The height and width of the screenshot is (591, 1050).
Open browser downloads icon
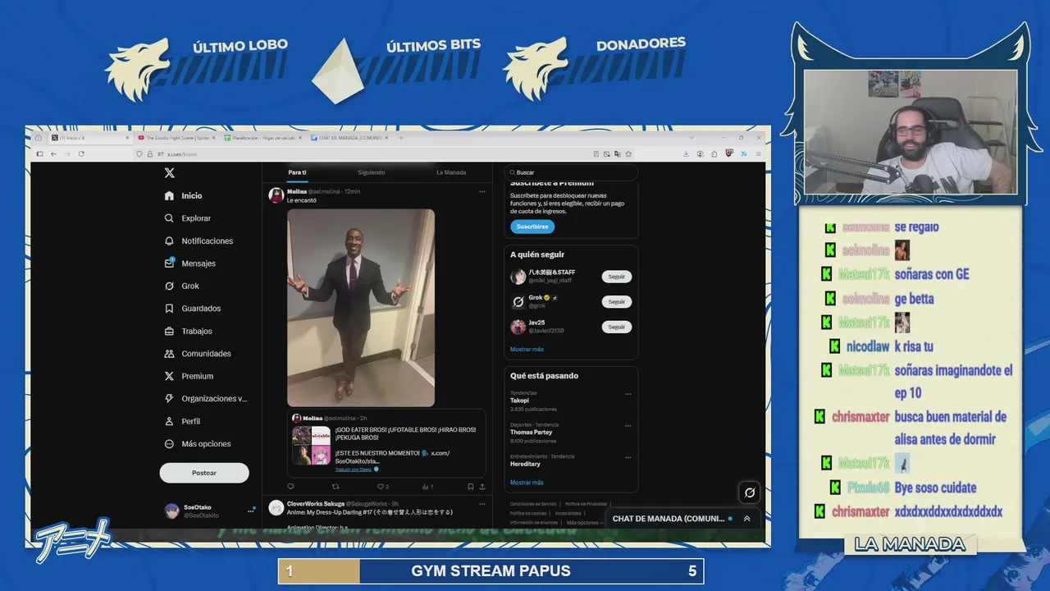coord(686,153)
